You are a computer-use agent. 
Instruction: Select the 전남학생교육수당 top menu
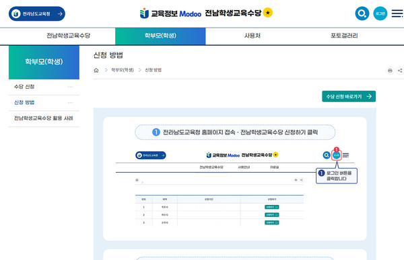click(x=68, y=36)
